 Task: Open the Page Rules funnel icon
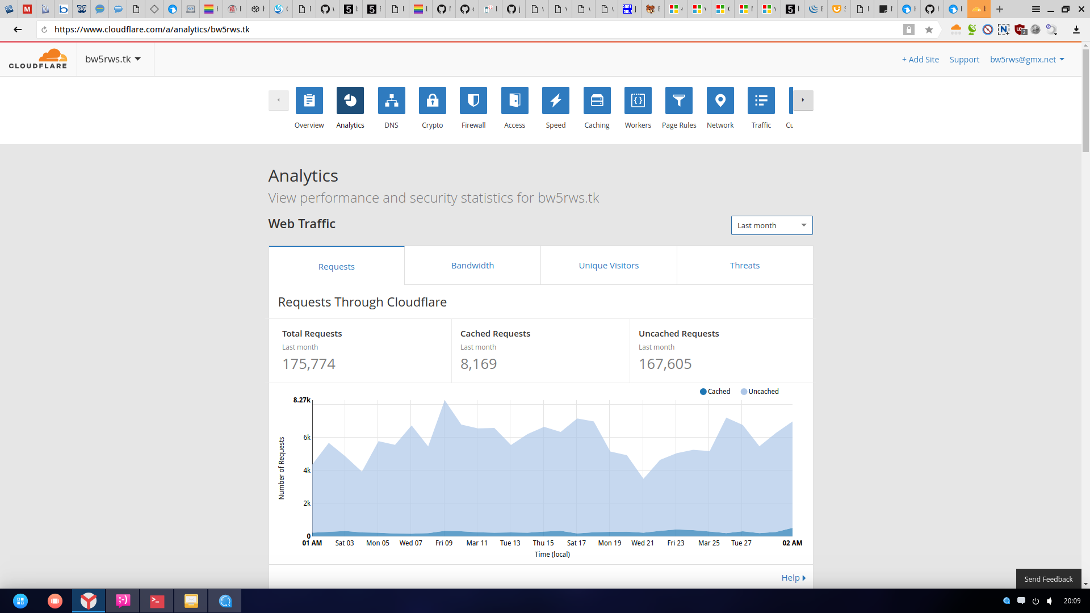tap(679, 100)
